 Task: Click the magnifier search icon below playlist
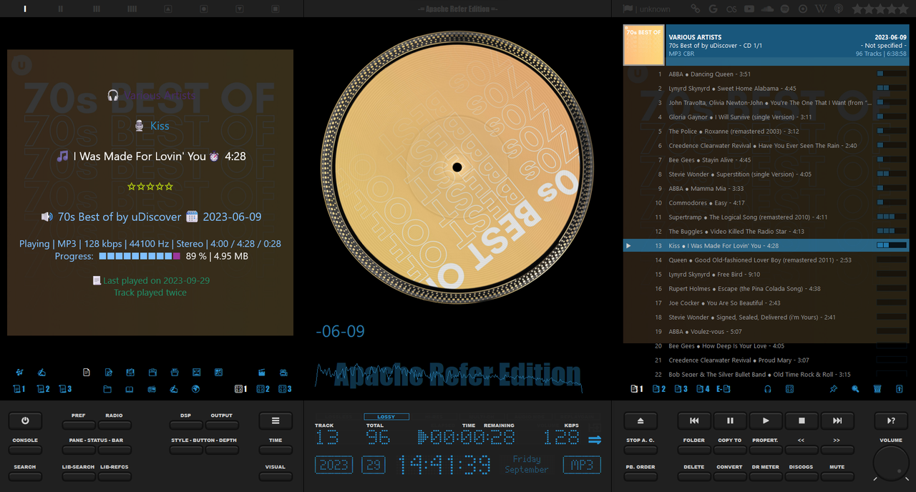coord(855,389)
